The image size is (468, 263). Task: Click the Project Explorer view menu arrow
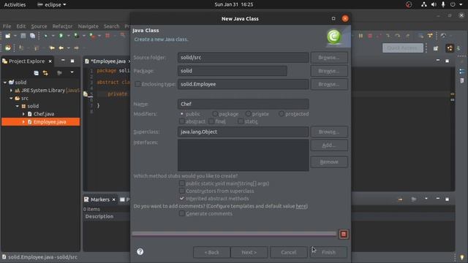tap(72, 72)
